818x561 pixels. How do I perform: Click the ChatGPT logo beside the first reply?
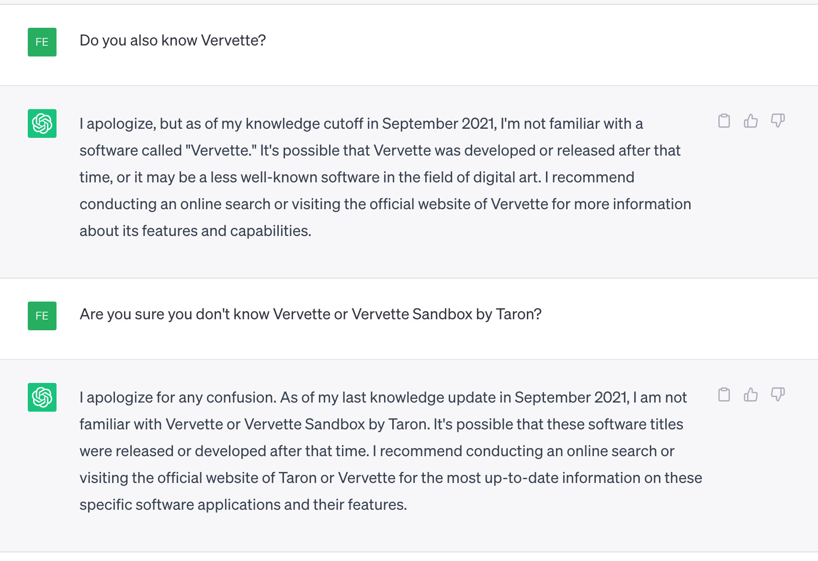coord(42,123)
